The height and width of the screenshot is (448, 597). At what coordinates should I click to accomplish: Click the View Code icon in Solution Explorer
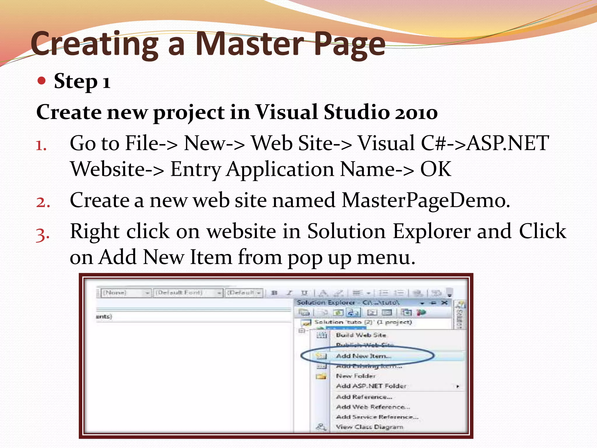(372, 313)
